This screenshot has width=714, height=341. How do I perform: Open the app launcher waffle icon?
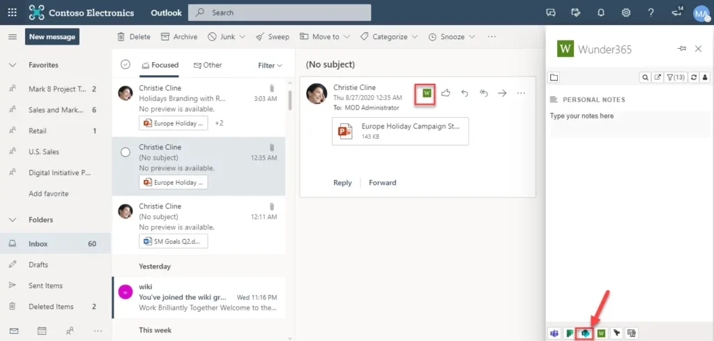coord(12,13)
